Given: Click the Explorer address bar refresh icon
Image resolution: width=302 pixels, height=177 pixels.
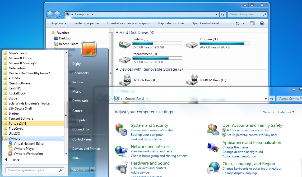Looking at the screenshot, I should [x=223, y=15].
